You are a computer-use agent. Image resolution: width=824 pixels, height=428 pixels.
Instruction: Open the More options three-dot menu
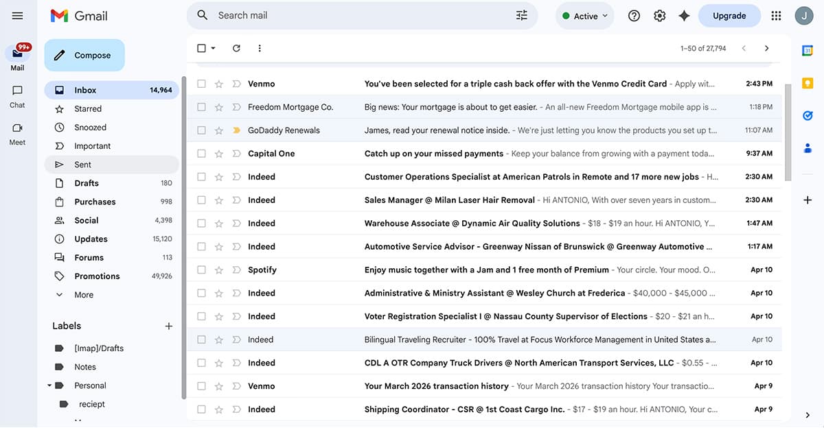click(x=259, y=48)
